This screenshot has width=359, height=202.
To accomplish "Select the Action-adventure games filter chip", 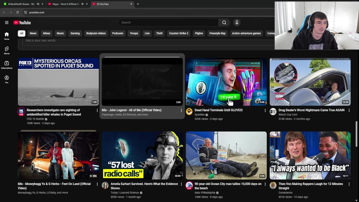I will pos(246,33).
